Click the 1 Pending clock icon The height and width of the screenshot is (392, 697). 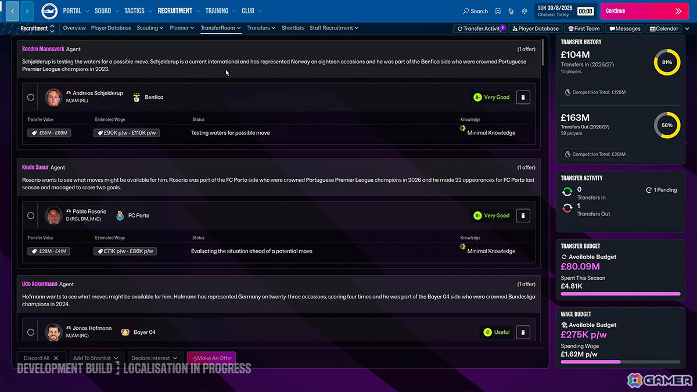point(649,190)
